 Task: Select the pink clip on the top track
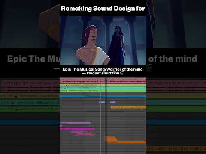coord(103,80)
